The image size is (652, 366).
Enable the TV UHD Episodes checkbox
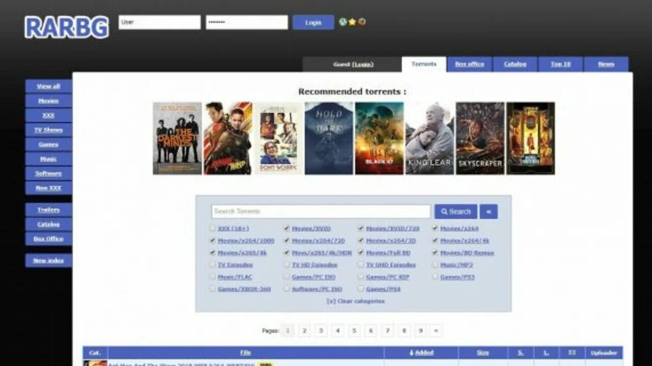361,265
